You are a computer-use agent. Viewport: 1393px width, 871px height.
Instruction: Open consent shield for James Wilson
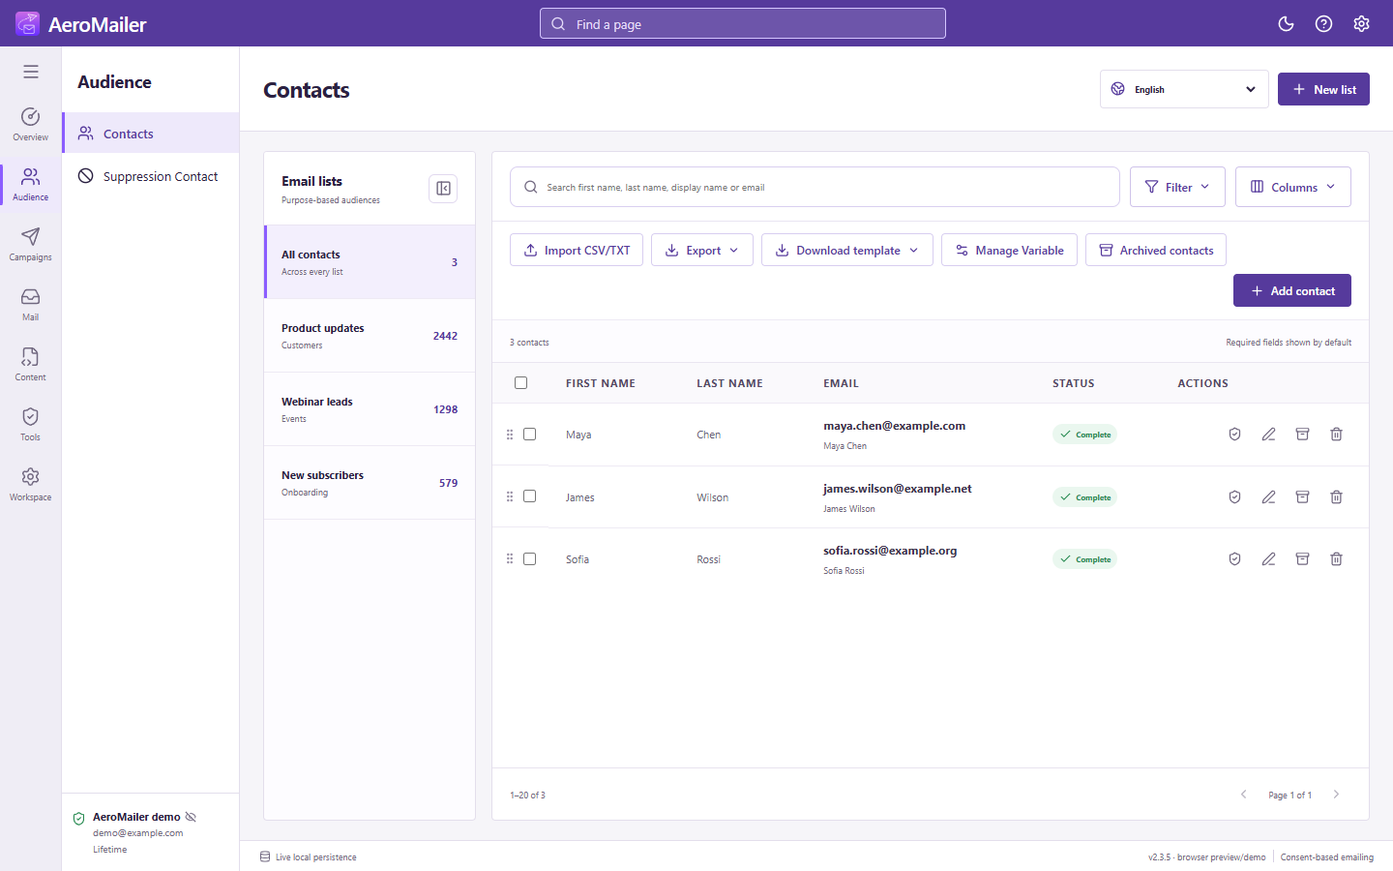point(1234,497)
